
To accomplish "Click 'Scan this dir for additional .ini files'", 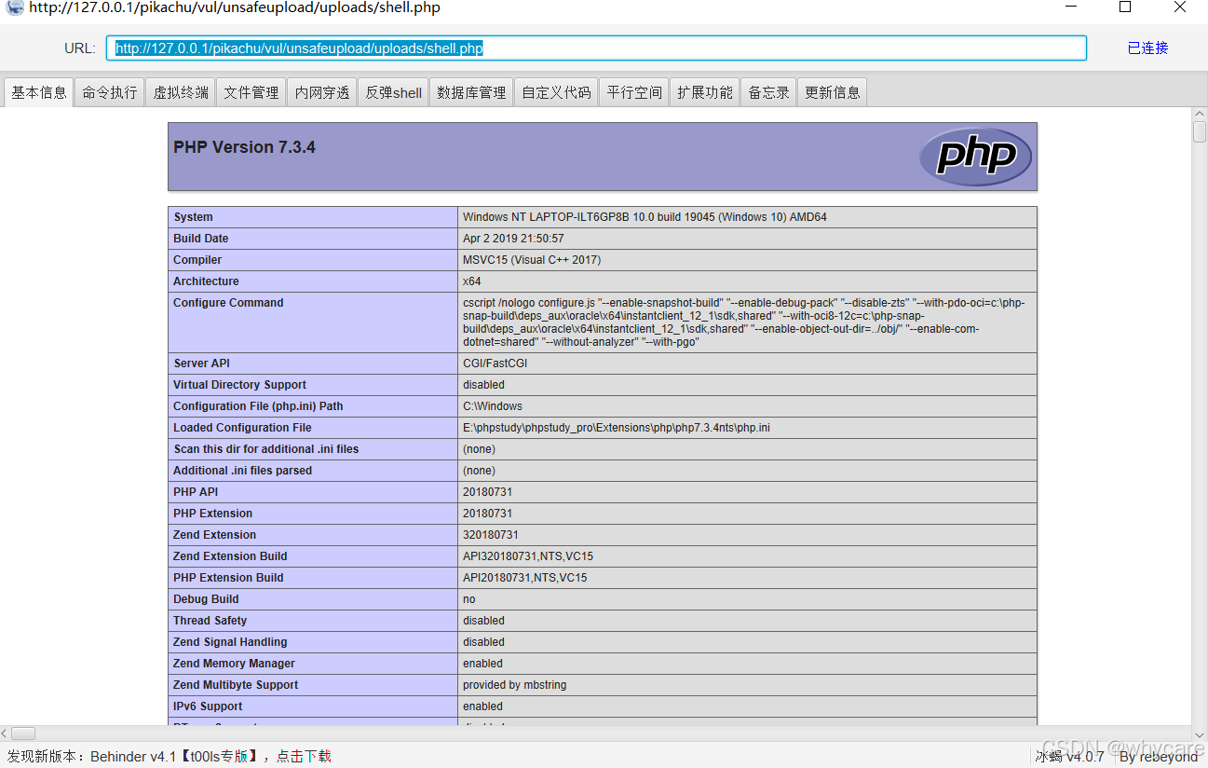I will (265, 449).
